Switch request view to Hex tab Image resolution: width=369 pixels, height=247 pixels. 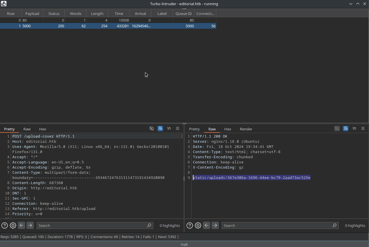tap(43, 129)
